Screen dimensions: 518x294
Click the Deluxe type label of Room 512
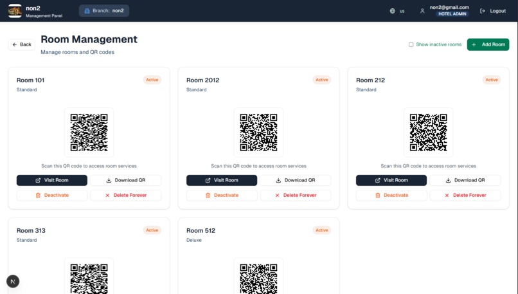[x=194, y=240]
